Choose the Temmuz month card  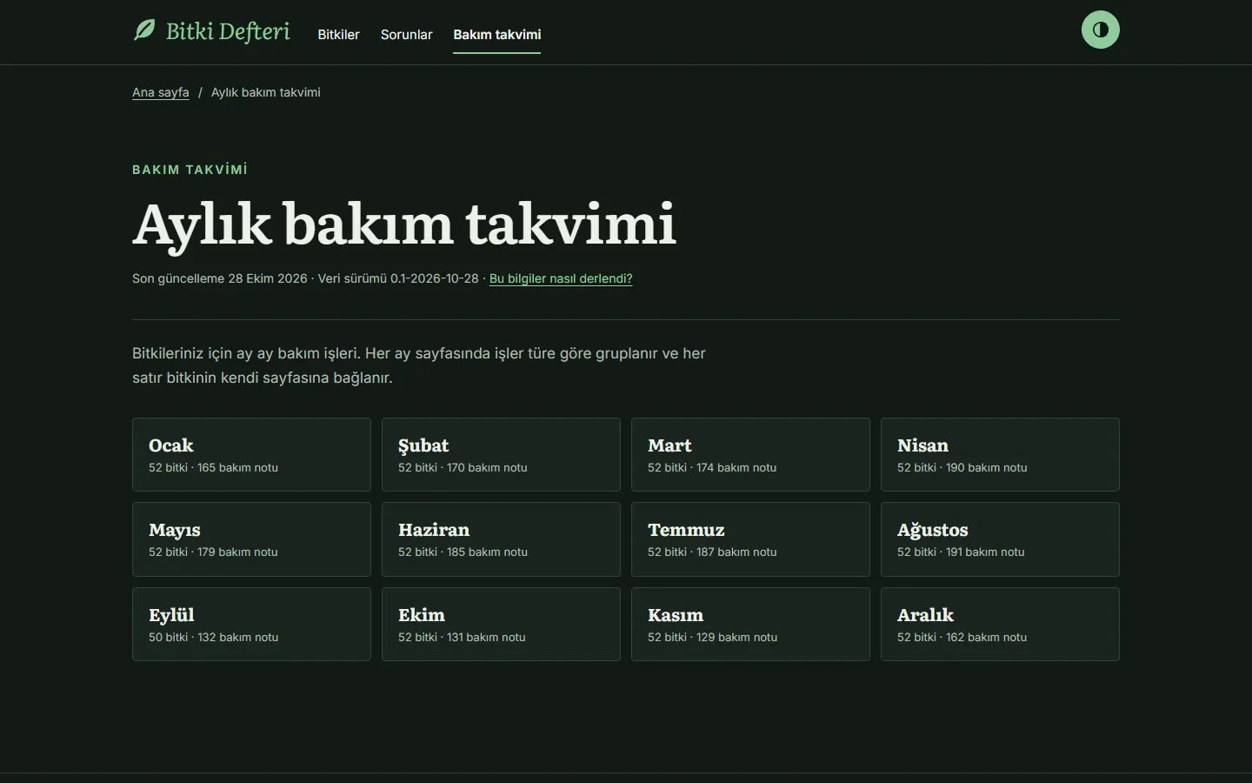tap(750, 539)
